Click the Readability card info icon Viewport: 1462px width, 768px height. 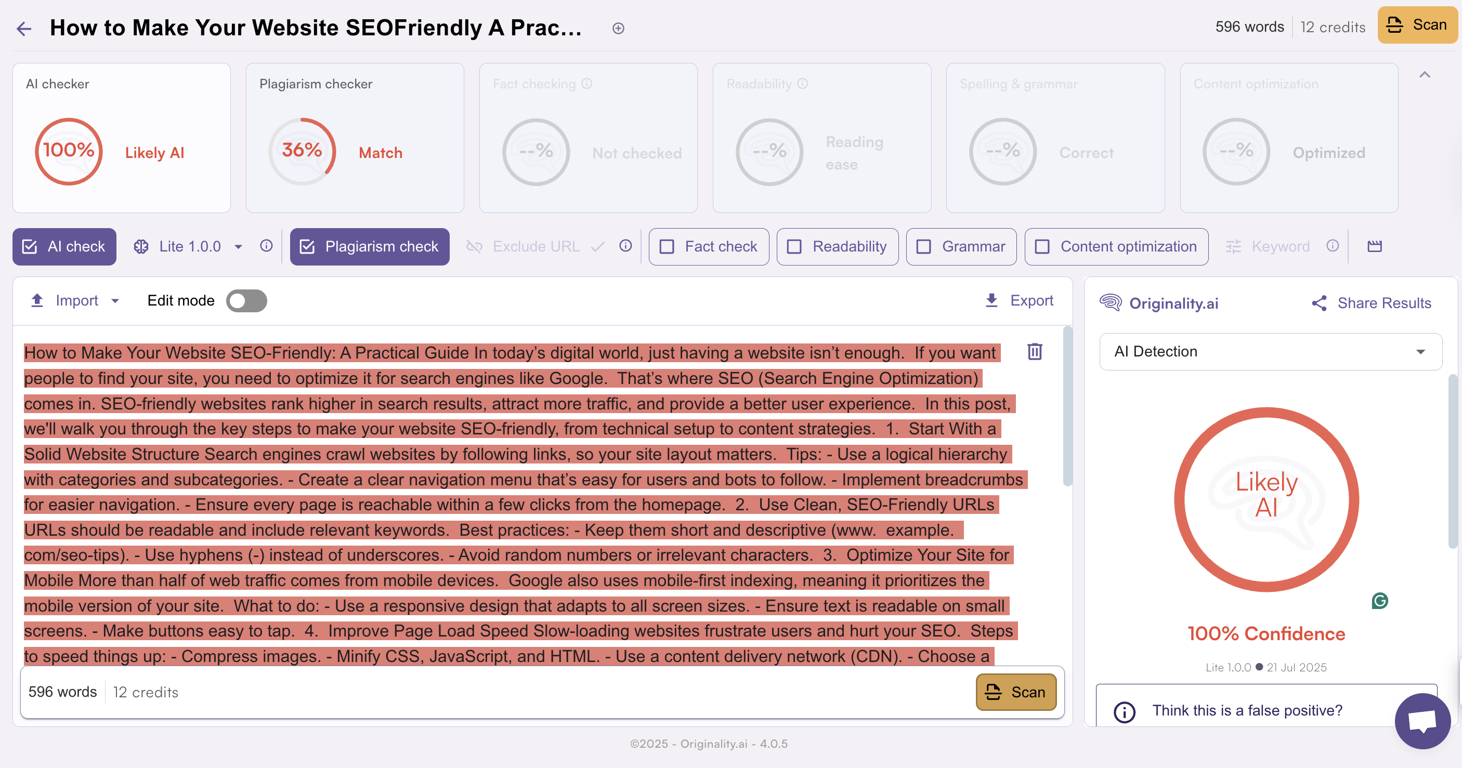802,84
